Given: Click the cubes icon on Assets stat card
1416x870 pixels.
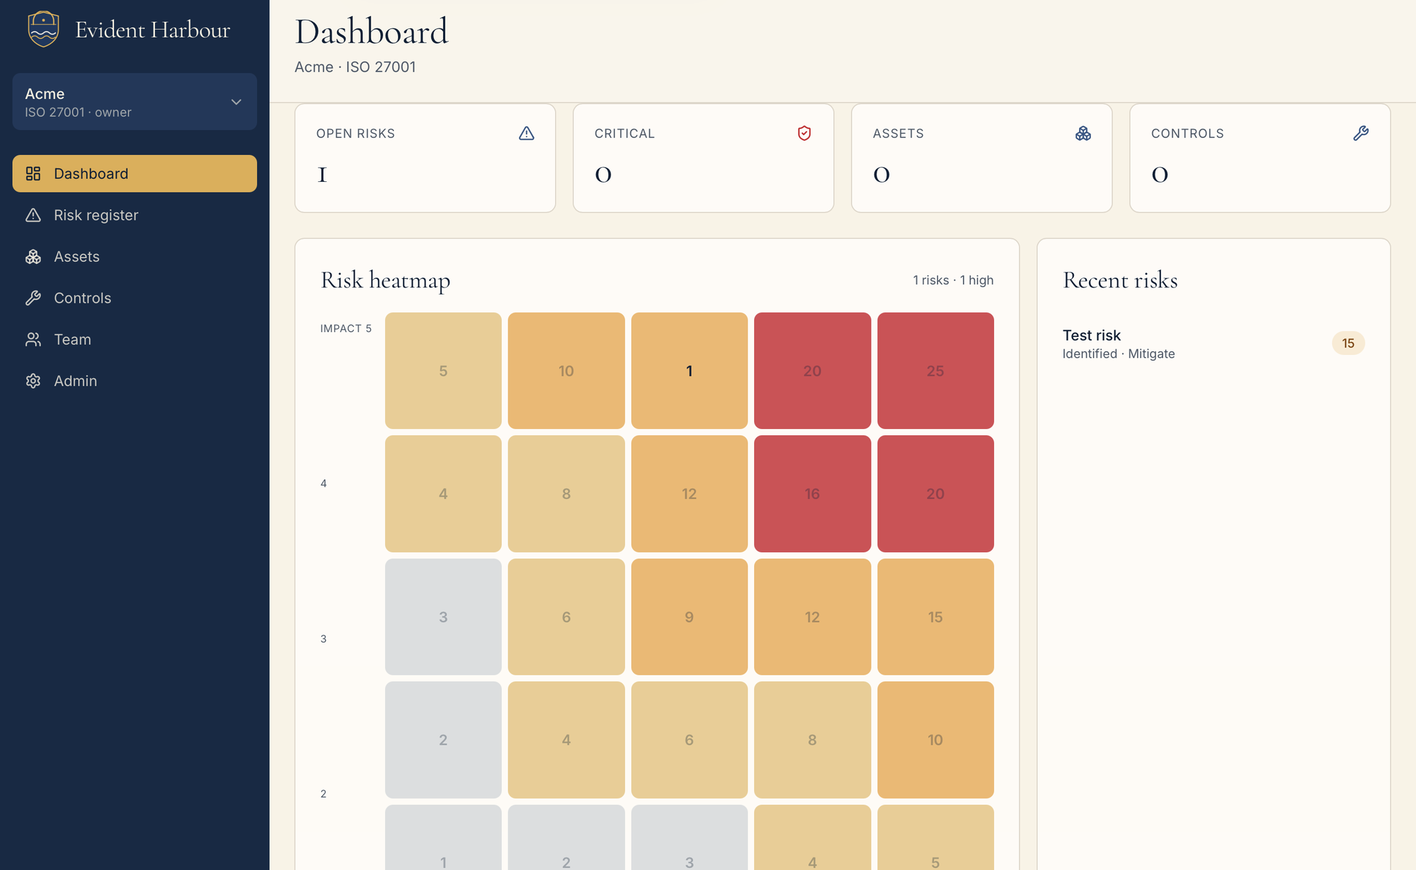Looking at the screenshot, I should (x=1083, y=133).
